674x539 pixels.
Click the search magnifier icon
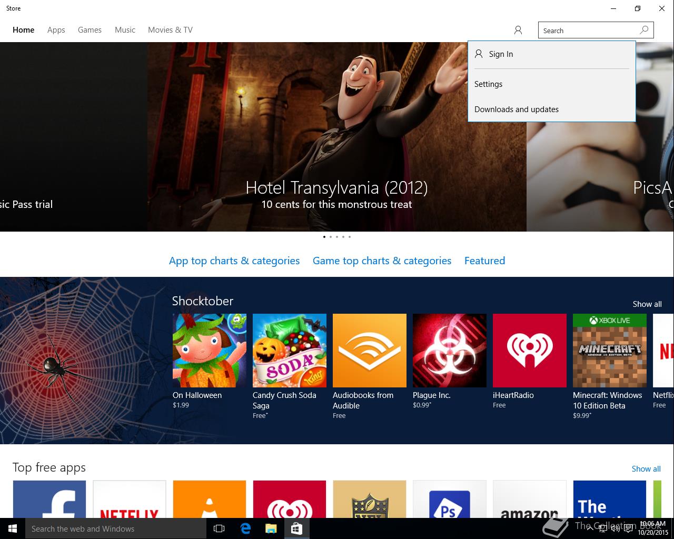point(644,30)
